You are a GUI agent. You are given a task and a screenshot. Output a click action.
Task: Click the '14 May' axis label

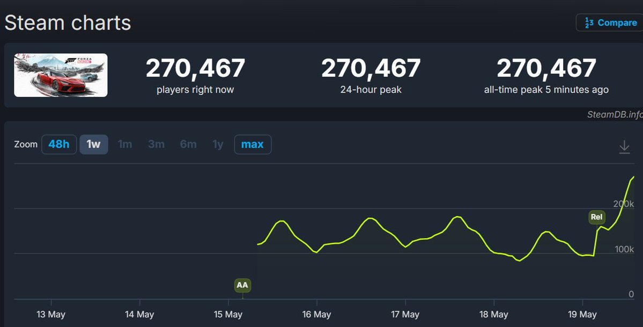(139, 314)
